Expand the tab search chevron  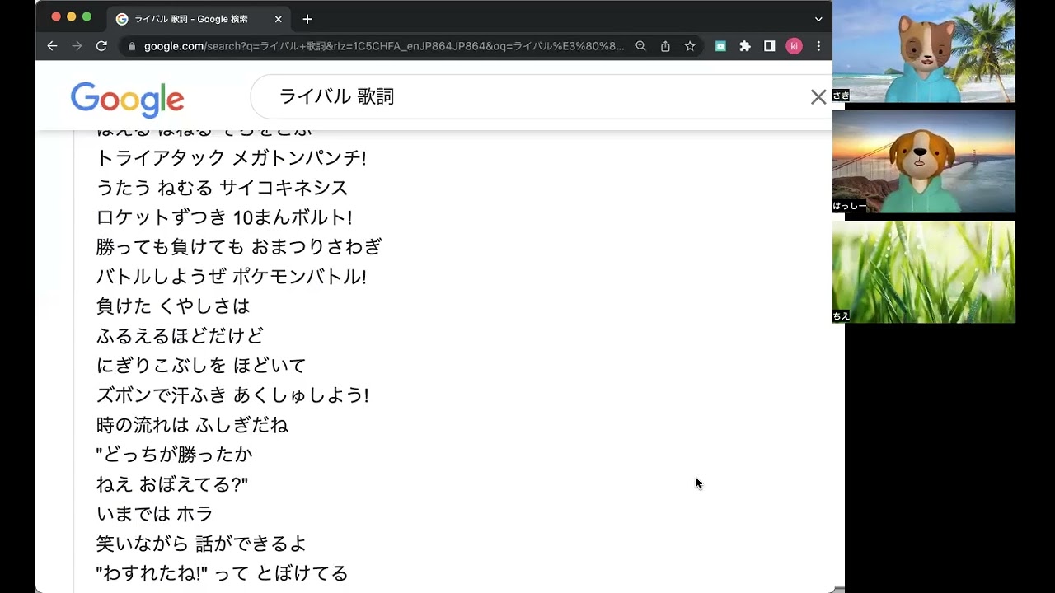(x=818, y=19)
